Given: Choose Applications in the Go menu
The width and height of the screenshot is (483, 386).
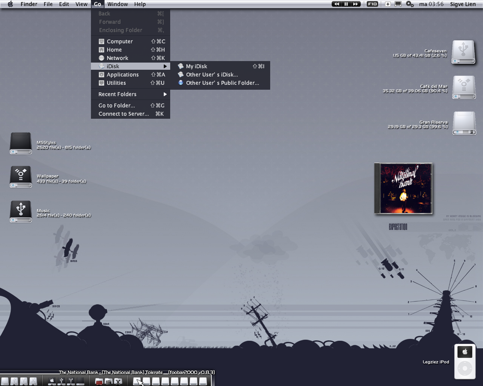Looking at the screenshot, I should point(131,75).
